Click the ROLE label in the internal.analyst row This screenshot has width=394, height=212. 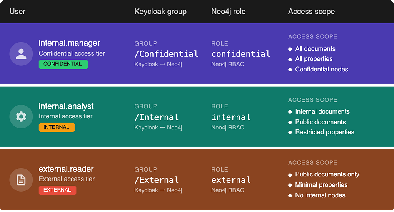220,106
